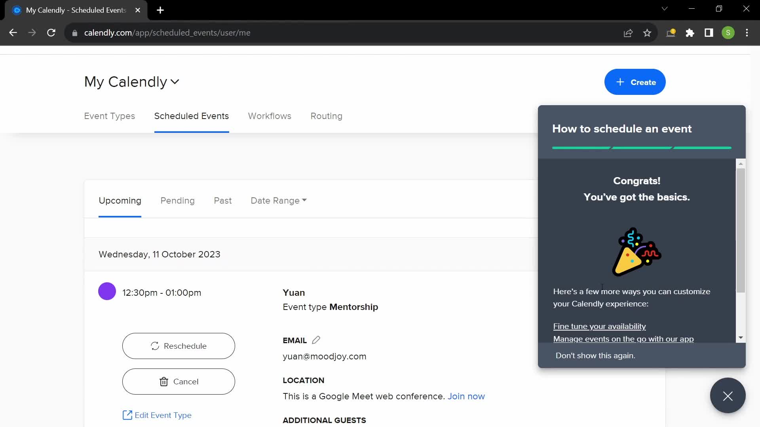This screenshot has height=427, width=760.
Task: Toggle Don't show this again option
Action: pyautogui.click(x=595, y=355)
